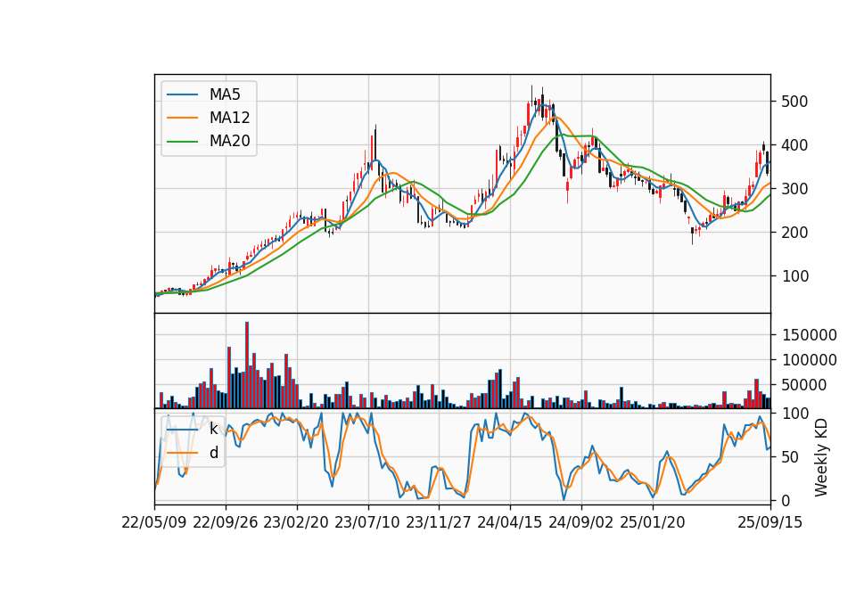Click the MA5 legend label

225,94
